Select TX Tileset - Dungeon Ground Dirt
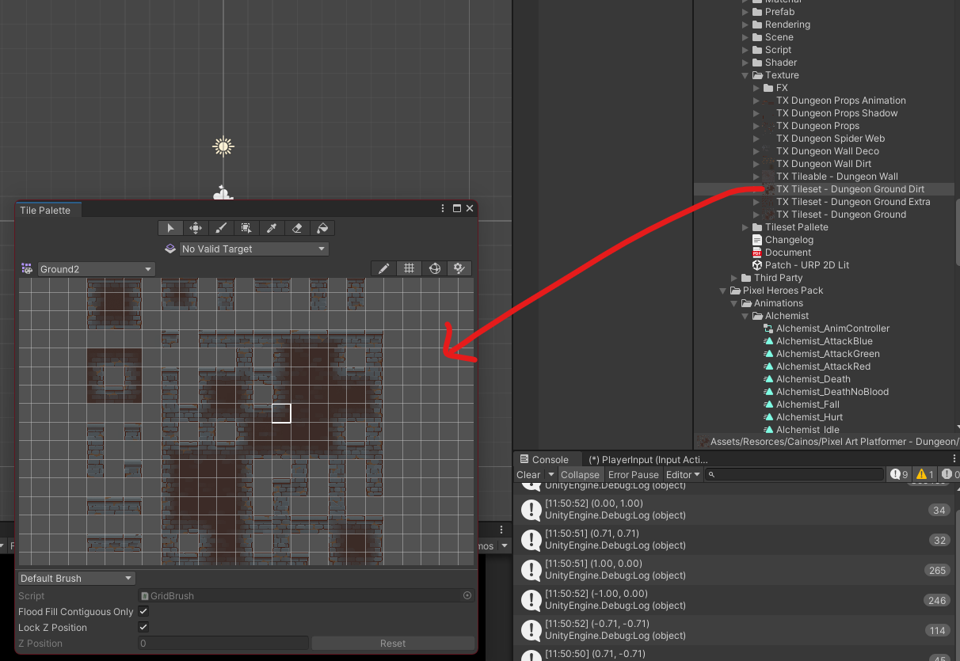Viewport: 960px width, 661px height. coord(850,189)
